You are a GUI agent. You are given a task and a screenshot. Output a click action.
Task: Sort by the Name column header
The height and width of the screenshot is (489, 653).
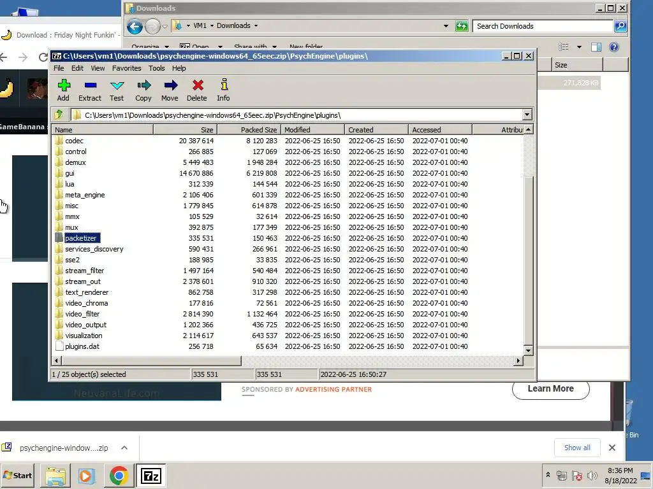[x=103, y=130]
